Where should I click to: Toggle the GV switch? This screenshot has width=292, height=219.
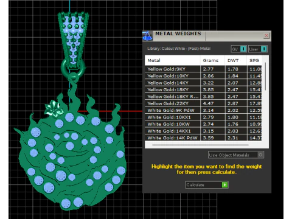(238, 49)
